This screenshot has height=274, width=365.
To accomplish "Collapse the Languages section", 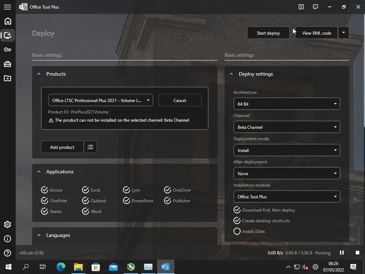I will [39, 235].
